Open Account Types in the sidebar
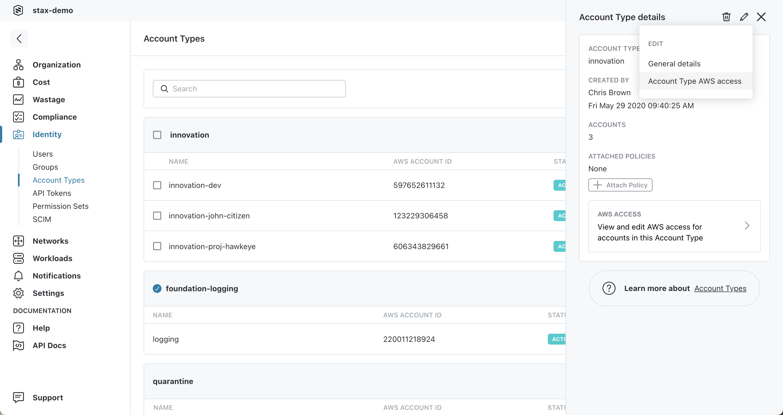The height and width of the screenshot is (415, 783). 59,180
